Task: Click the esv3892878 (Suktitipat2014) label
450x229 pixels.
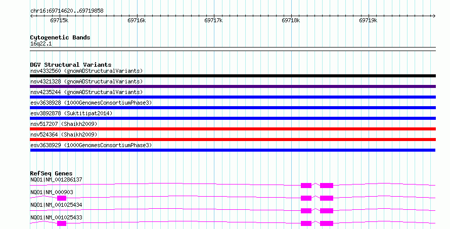Action: [71, 113]
